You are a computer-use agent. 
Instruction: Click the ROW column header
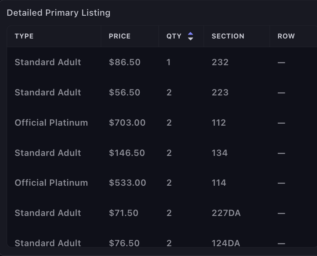pos(286,36)
